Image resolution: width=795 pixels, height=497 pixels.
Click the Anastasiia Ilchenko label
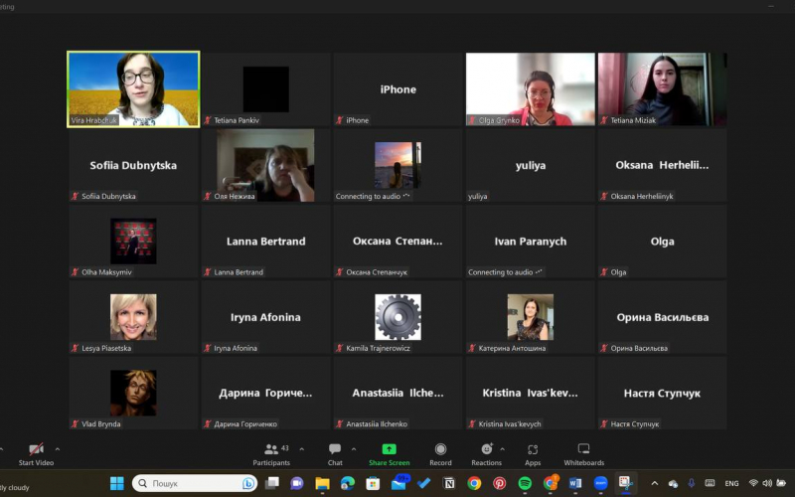point(377,424)
